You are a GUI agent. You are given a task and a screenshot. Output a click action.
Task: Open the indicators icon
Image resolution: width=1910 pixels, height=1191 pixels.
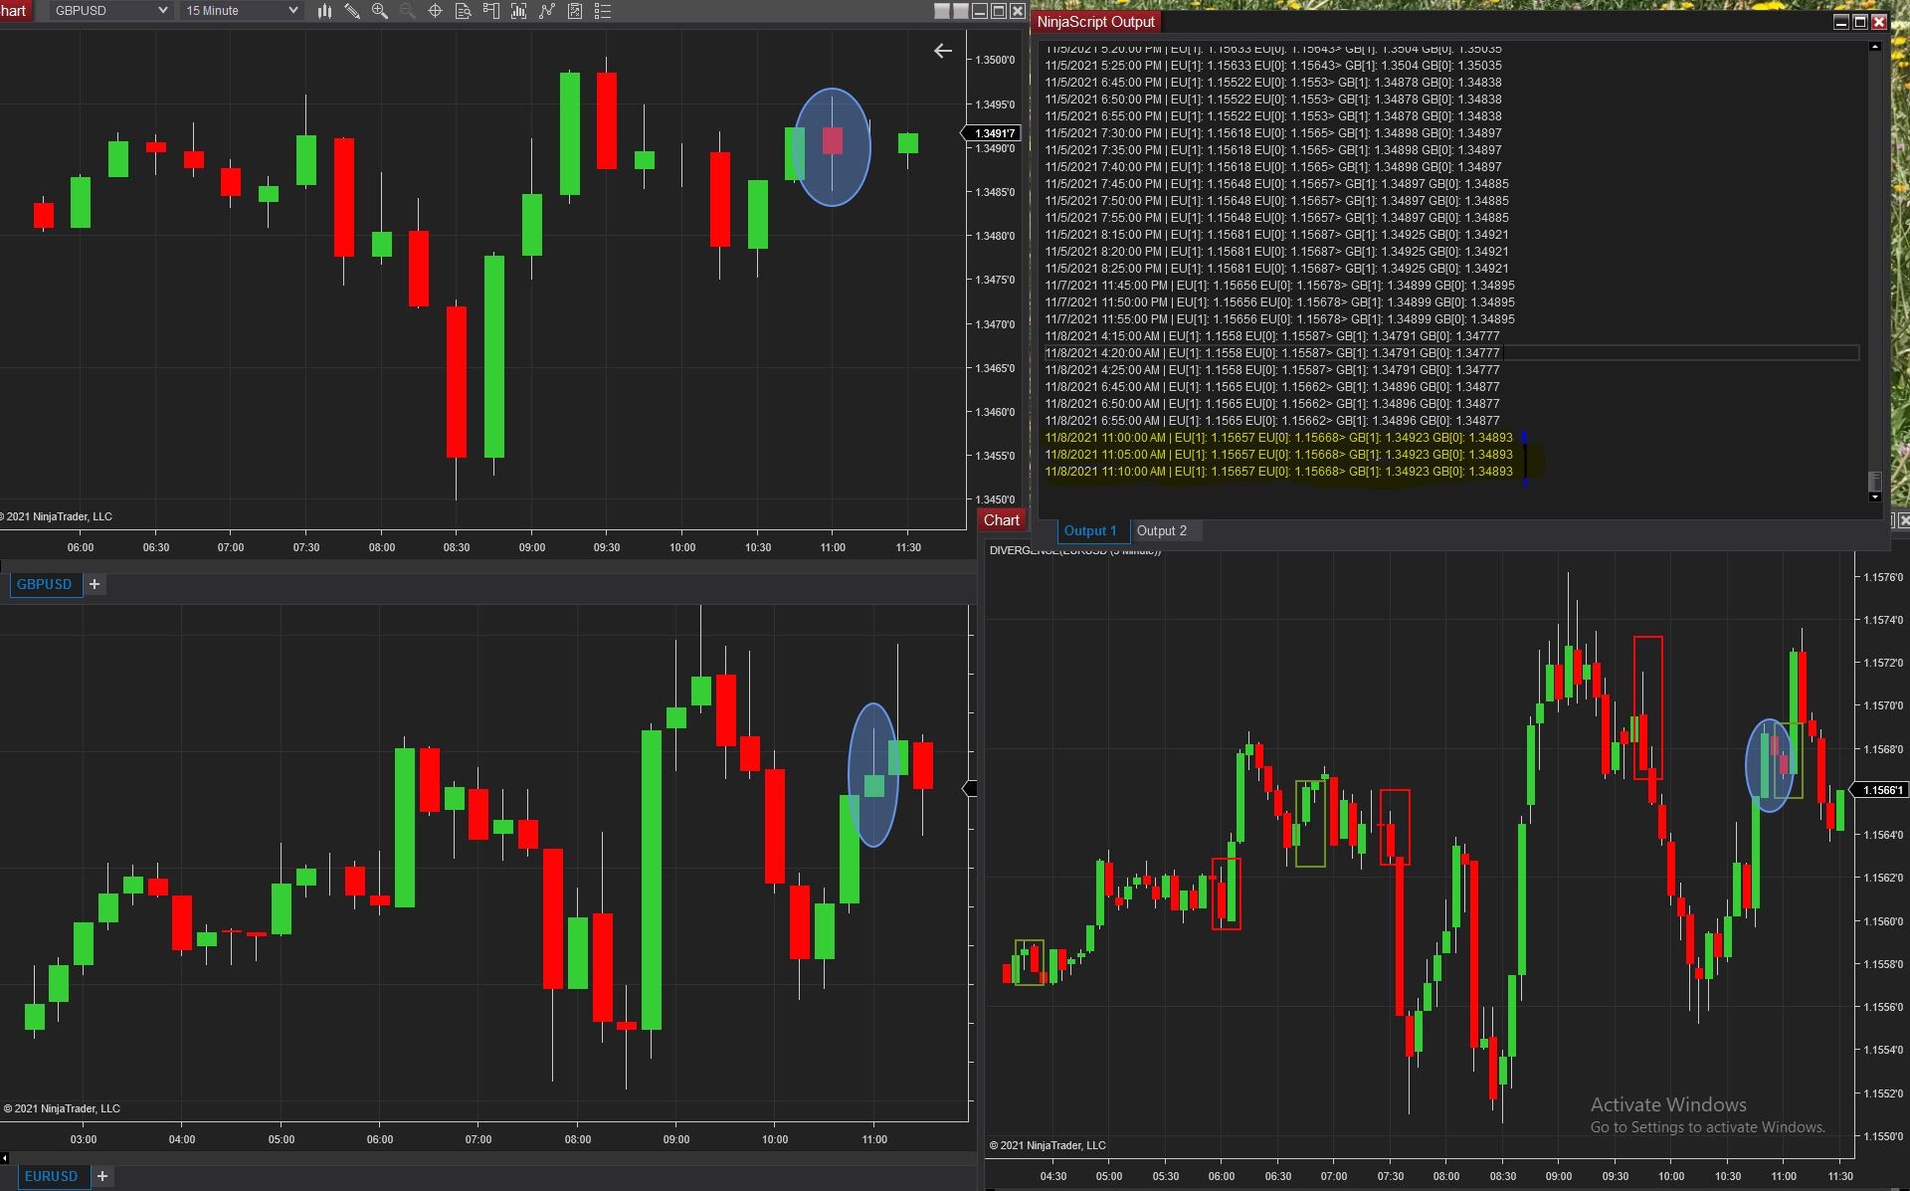point(546,11)
